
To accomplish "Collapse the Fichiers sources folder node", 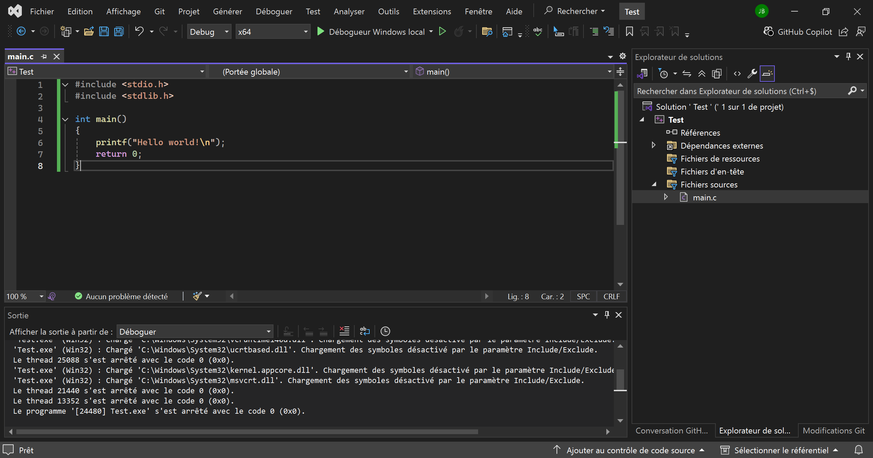I will coord(654,184).
